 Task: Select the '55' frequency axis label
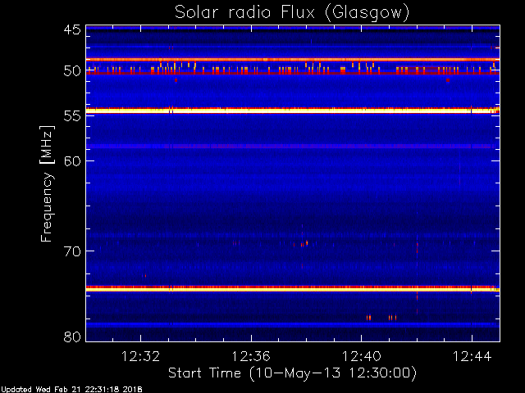click(72, 116)
